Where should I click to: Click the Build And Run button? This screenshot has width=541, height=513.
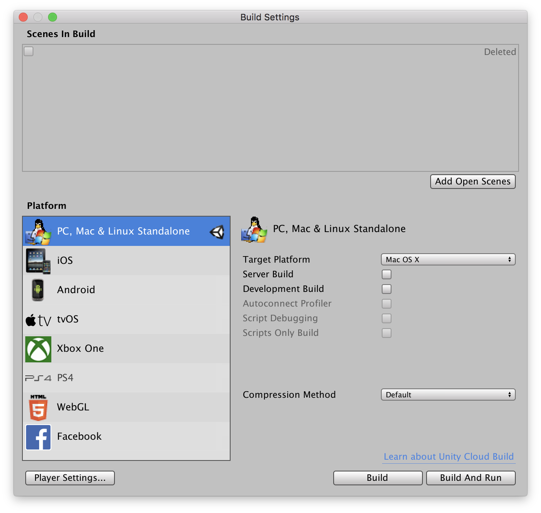(471, 478)
